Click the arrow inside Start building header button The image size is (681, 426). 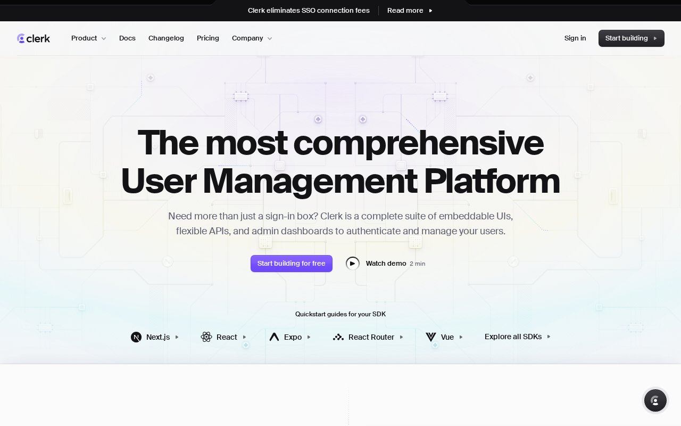[655, 38]
